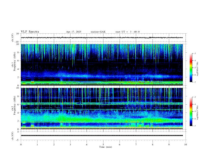Click the ch.1 voltage waveform trace

[x=102, y=38]
